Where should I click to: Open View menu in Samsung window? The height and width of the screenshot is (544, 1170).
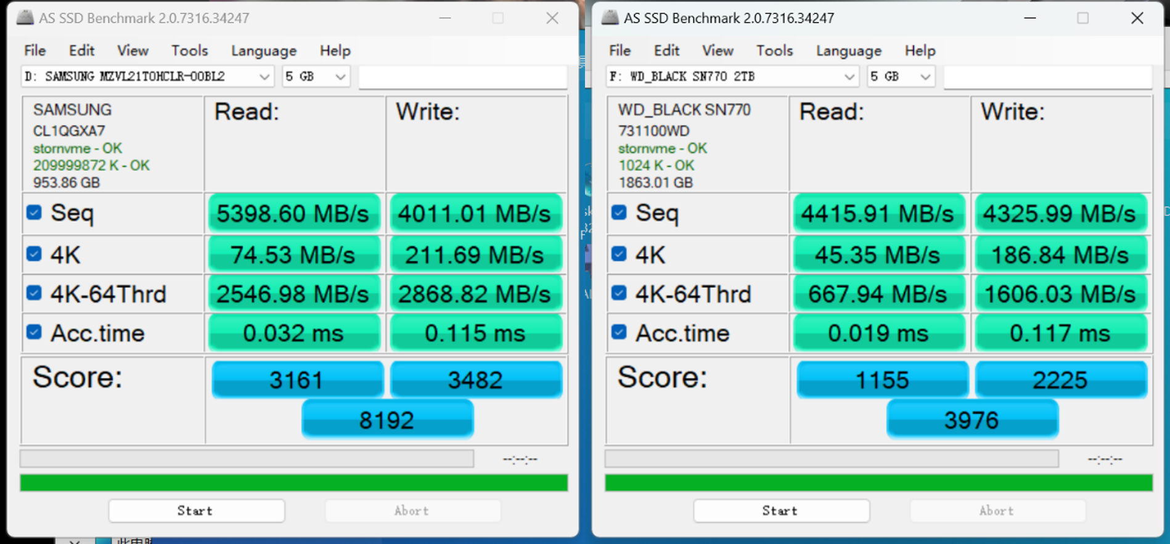133,51
